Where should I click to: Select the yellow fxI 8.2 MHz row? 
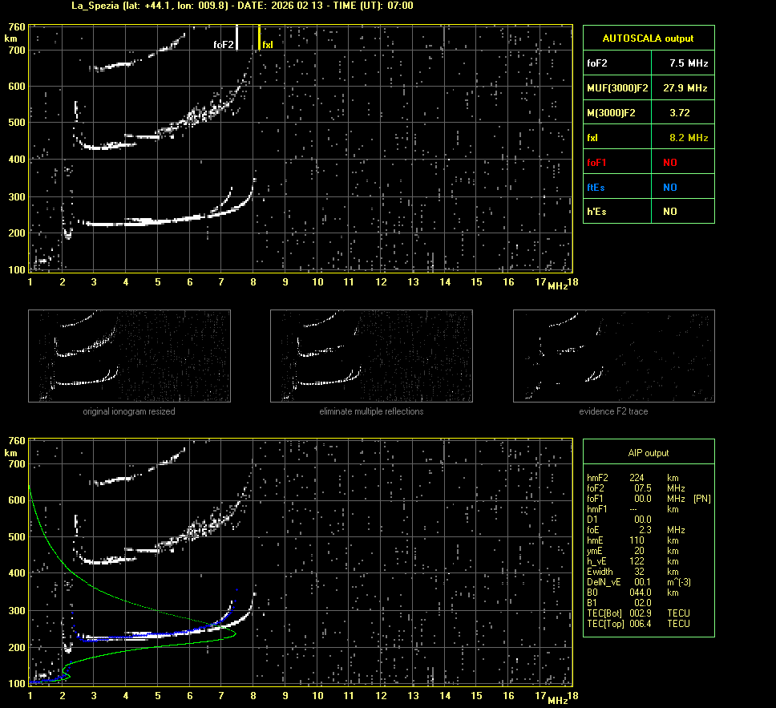[648, 138]
